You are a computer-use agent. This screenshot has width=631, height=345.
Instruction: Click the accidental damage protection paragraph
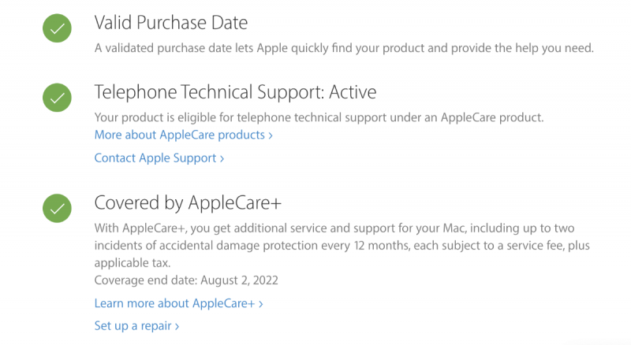coord(342,245)
